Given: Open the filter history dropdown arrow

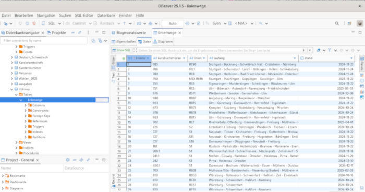Looking at the screenshot, I should coord(310,50).
